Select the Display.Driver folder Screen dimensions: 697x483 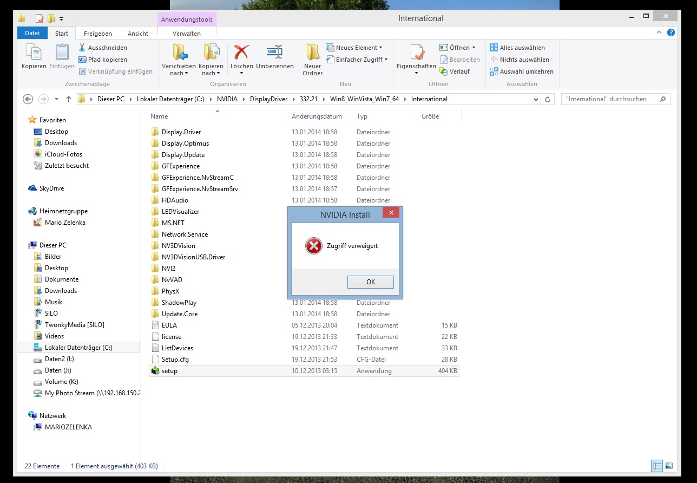181,132
